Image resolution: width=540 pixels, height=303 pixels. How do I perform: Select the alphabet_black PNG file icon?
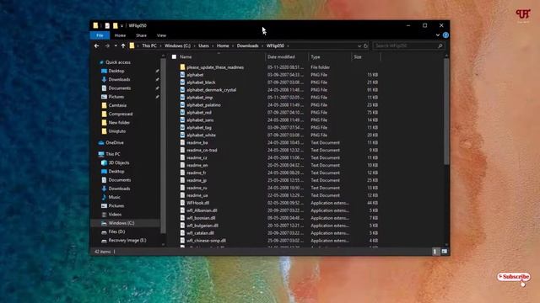click(x=182, y=82)
